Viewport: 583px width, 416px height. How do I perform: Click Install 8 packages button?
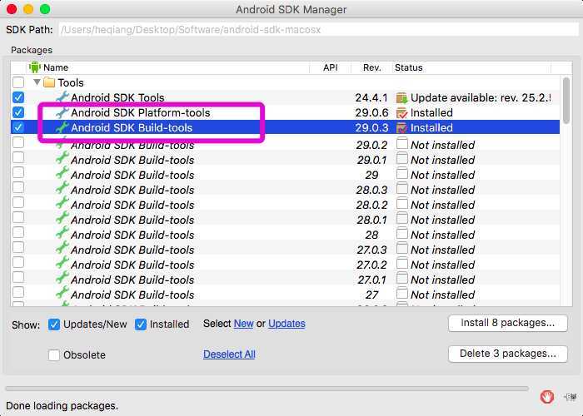click(x=508, y=323)
